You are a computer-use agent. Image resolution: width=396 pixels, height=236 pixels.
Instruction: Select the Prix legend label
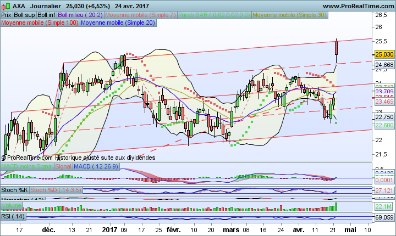pyautogui.click(x=6, y=15)
